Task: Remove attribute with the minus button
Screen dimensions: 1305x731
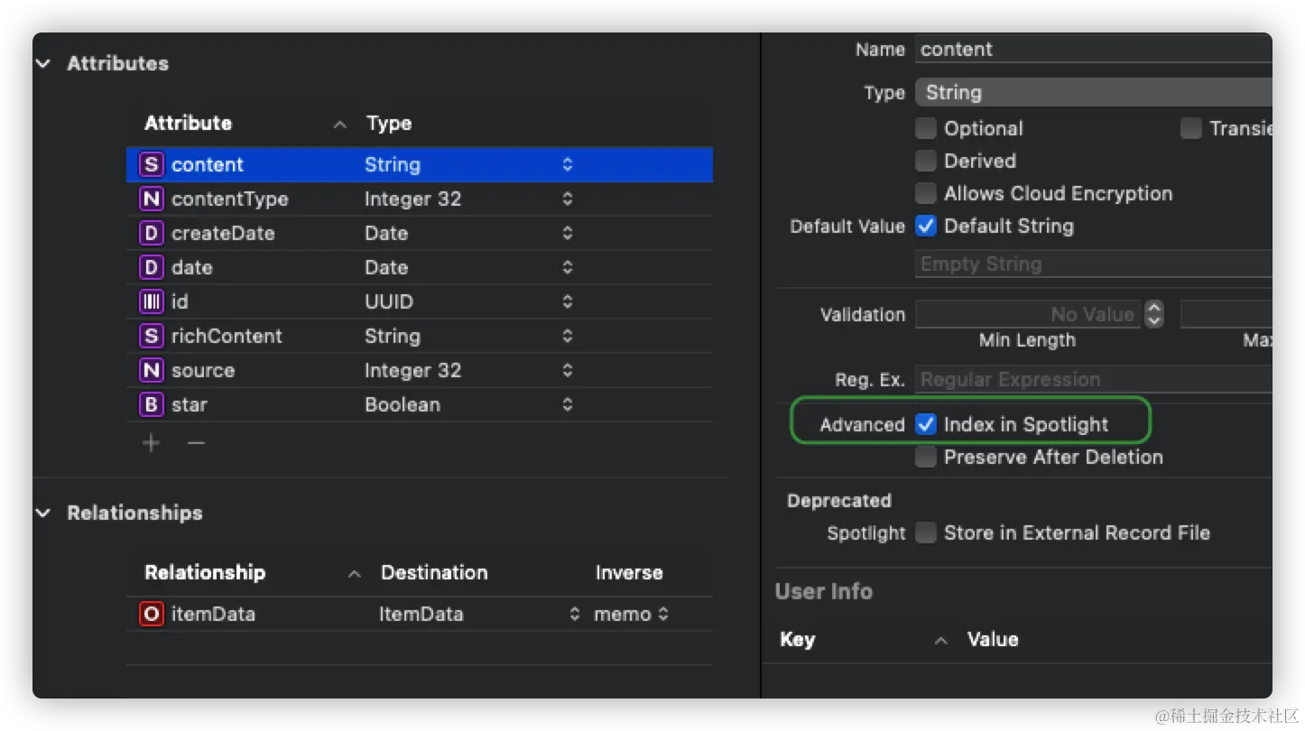Action: tap(196, 442)
